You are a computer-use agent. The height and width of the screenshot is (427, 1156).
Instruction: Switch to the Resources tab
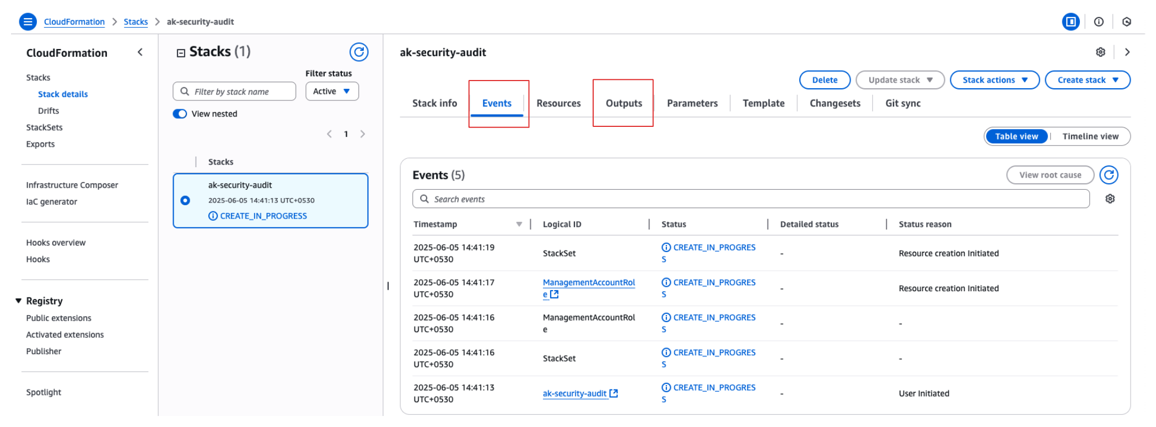tap(558, 103)
